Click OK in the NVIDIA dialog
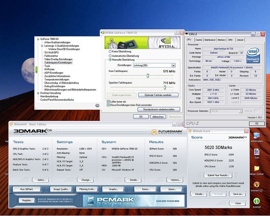 click(141, 117)
